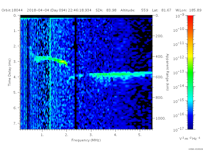Click the Time Delay (ms) axis label

[9, 72]
